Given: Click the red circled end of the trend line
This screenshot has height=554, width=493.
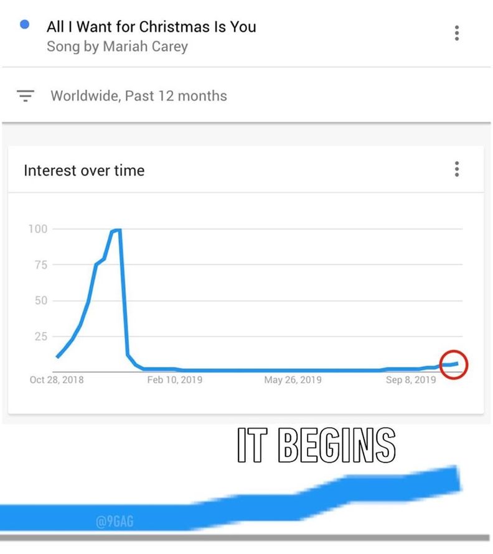Looking at the screenshot, I should point(454,364).
